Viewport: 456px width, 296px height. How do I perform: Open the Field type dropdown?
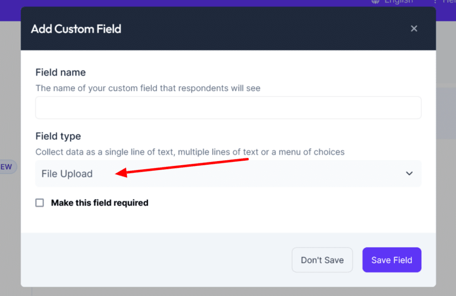(228, 174)
